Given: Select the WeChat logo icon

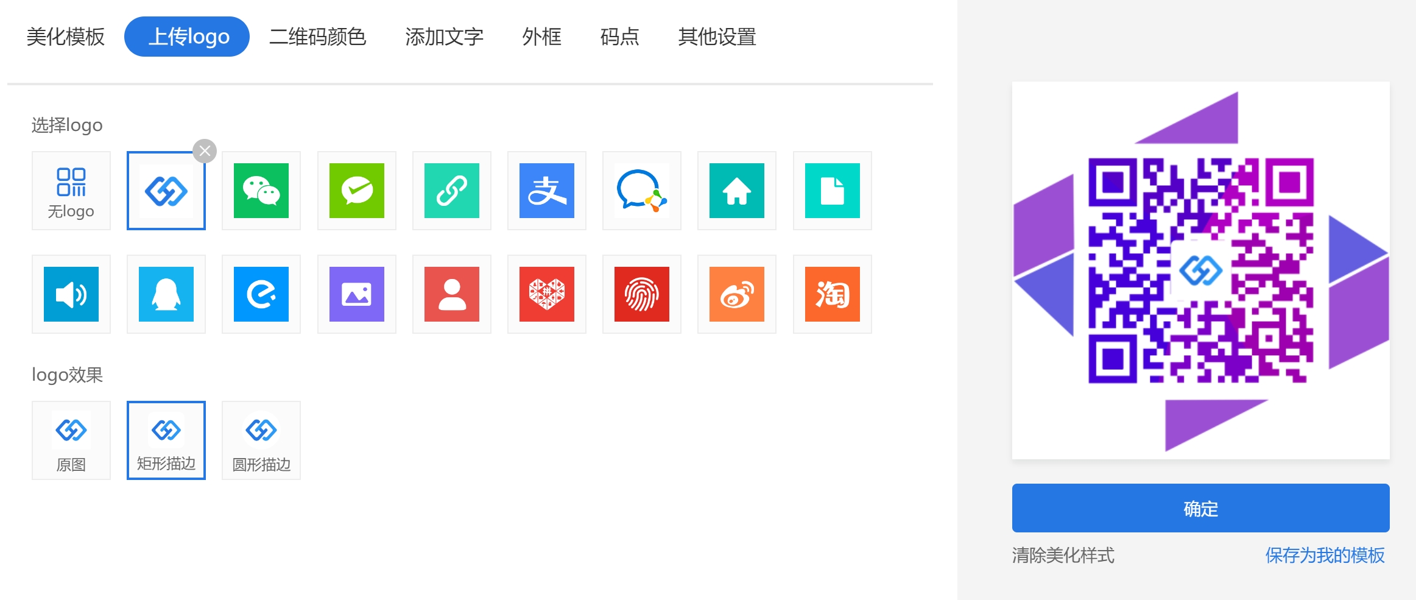Looking at the screenshot, I should [261, 191].
